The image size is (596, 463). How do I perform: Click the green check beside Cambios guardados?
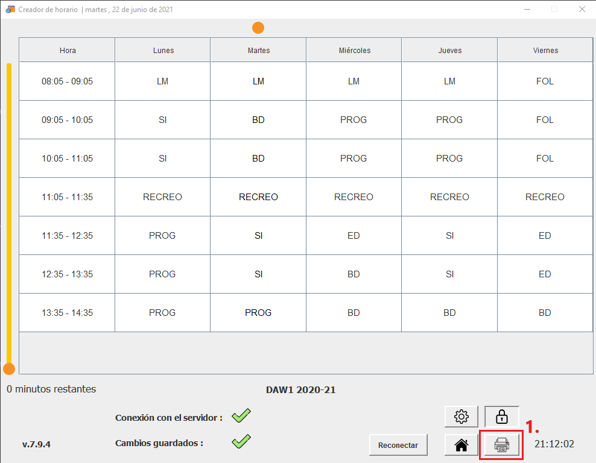pyautogui.click(x=241, y=442)
